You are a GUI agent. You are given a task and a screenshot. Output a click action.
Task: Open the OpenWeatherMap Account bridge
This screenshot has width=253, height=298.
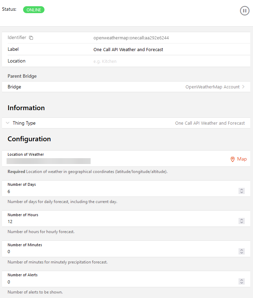[212, 87]
